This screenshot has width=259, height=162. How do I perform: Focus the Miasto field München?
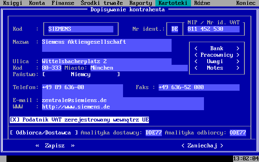pyautogui.click(x=139, y=68)
